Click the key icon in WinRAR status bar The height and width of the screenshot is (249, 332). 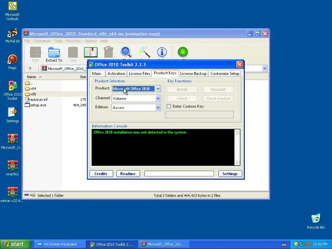(33, 195)
